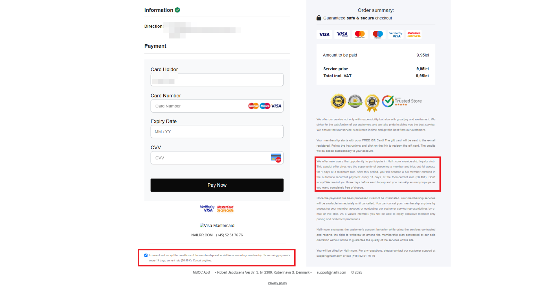This screenshot has width=555, height=297.
Task: Click the SSL lock badge
Action: pyautogui.click(x=355, y=101)
